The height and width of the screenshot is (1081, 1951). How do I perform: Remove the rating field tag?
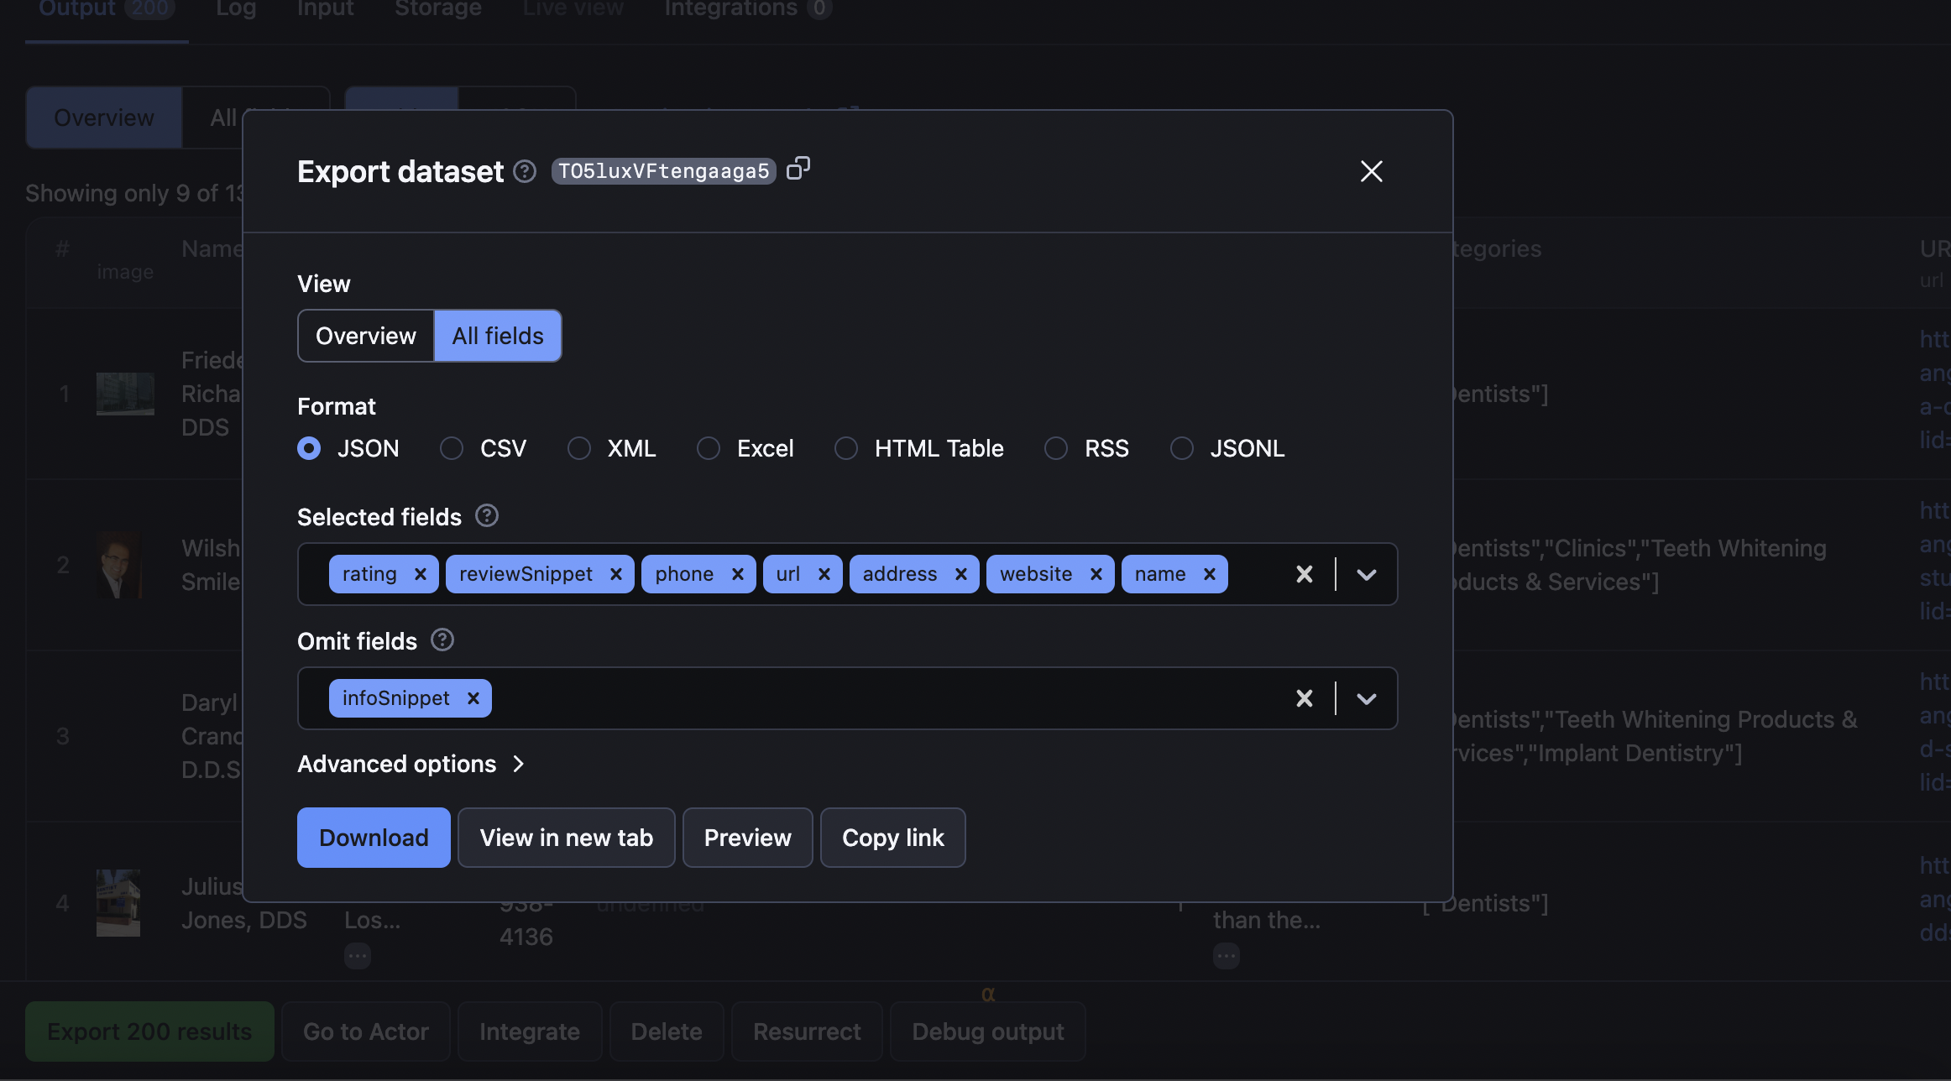(421, 574)
